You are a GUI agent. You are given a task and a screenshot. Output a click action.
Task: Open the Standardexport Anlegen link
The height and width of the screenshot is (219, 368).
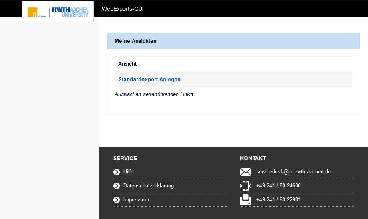click(x=149, y=80)
